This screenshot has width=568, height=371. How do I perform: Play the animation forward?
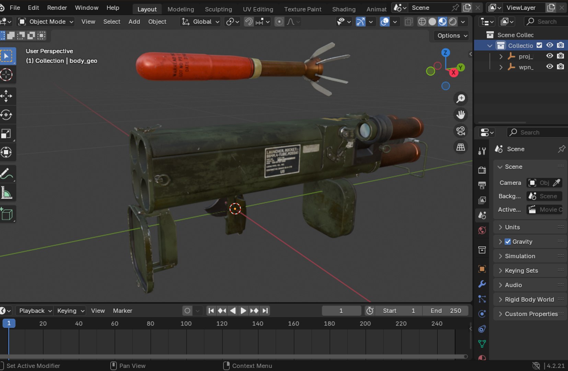243,311
